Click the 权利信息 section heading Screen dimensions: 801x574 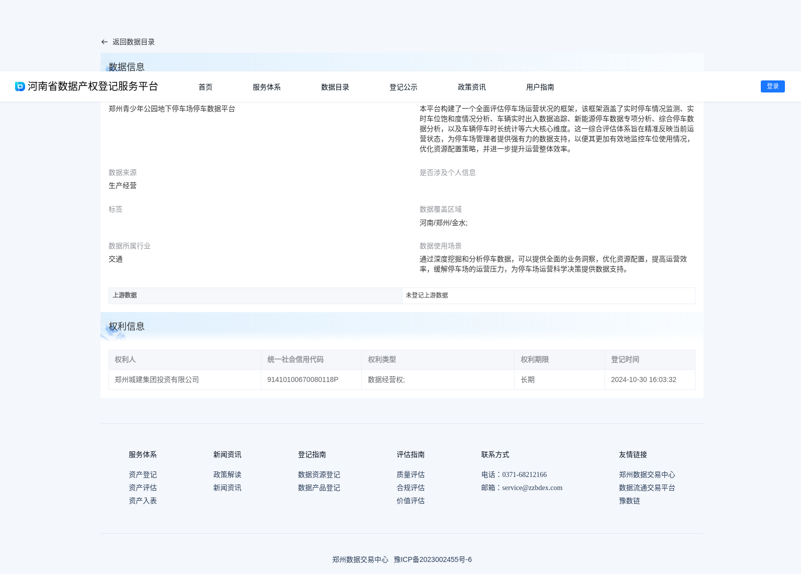[127, 326]
